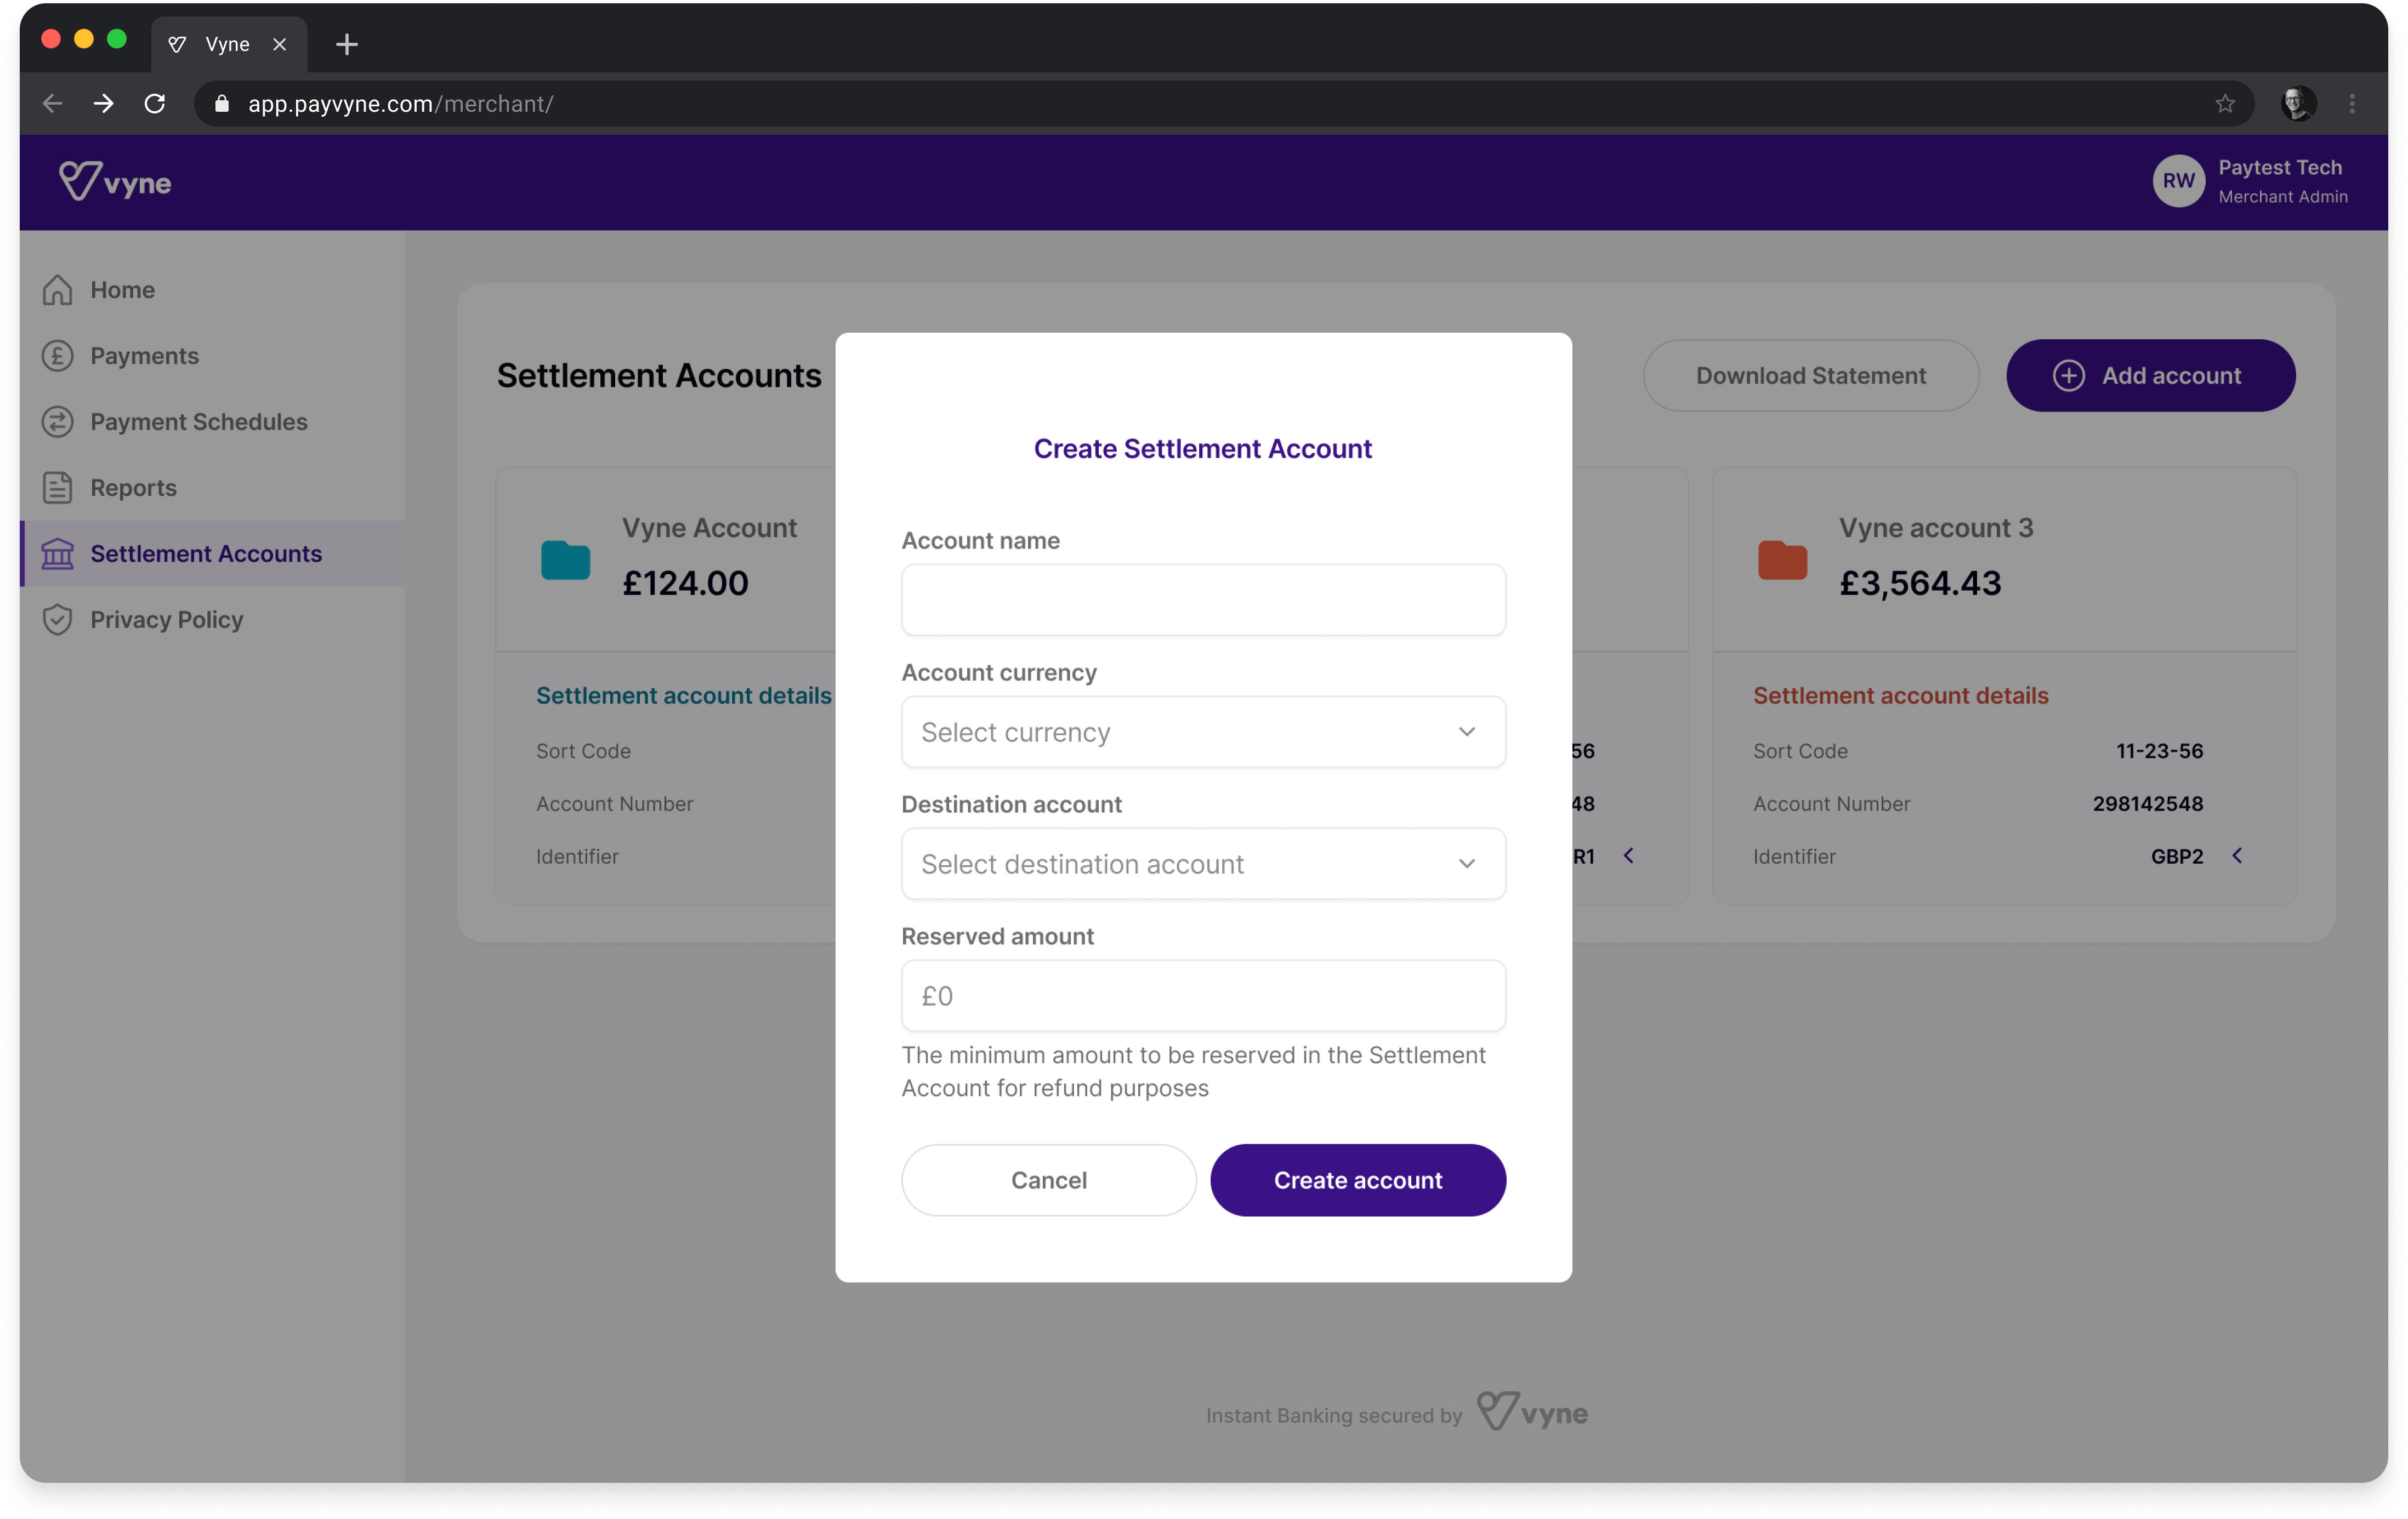Open the Select destination account dropdown
The image size is (2408, 1519).
tap(1203, 864)
